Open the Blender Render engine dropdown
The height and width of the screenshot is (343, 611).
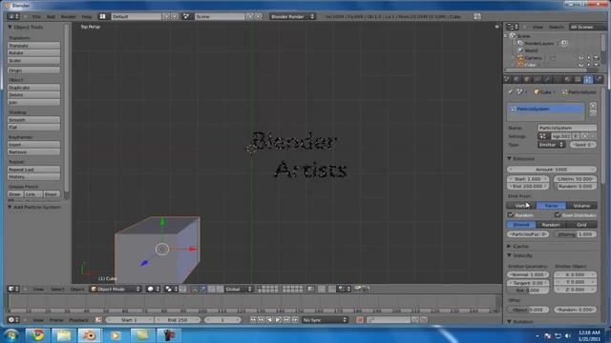(292, 16)
